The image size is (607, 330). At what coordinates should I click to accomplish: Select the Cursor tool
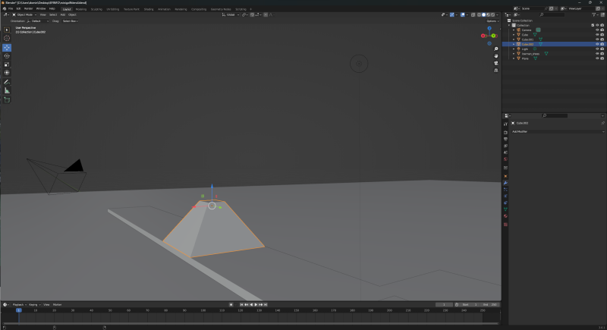(x=7, y=38)
